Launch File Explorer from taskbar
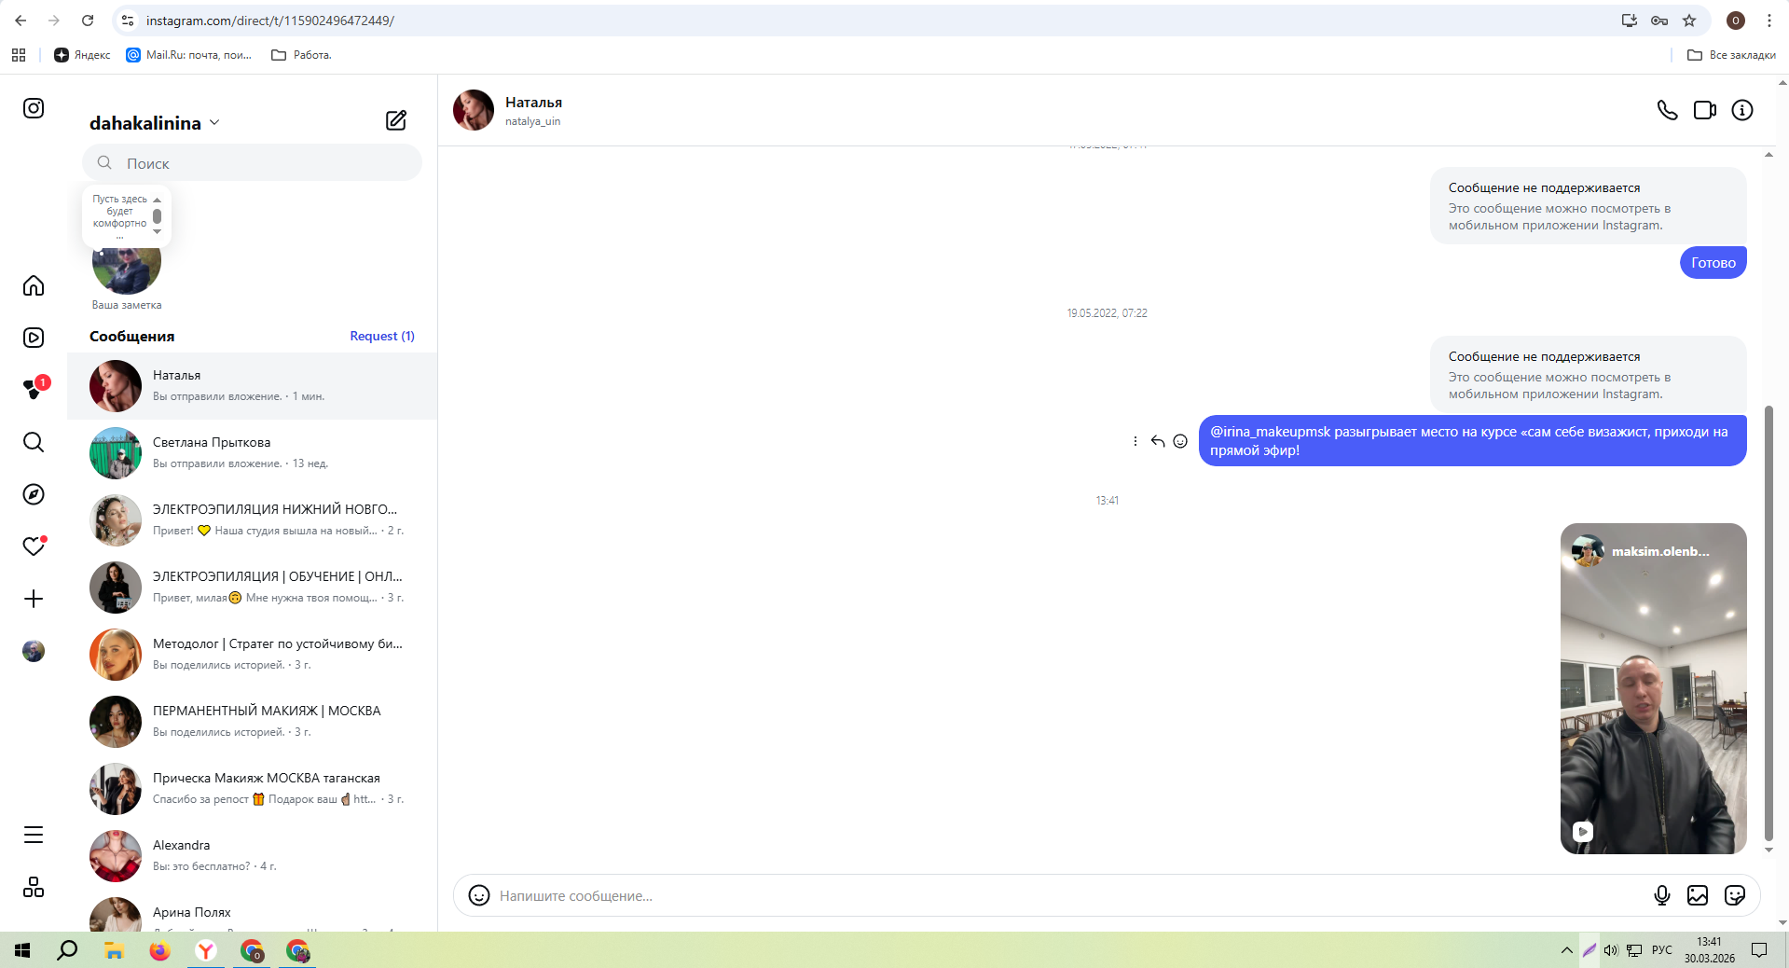1789x968 pixels. click(x=114, y=950)
